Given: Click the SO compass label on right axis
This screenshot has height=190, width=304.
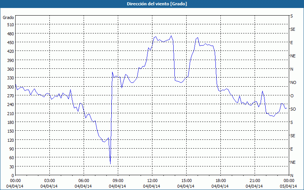Looking at the screenshot, I should click(x=293, y=109).
